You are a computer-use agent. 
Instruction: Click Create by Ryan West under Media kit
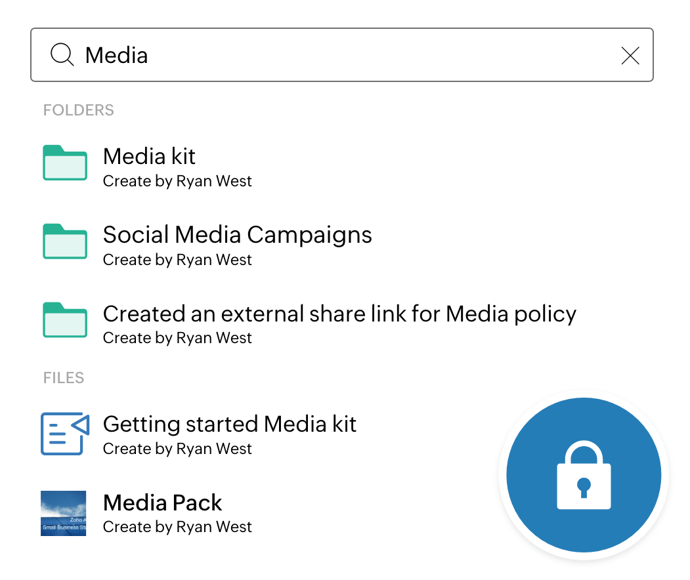point(177,181)
